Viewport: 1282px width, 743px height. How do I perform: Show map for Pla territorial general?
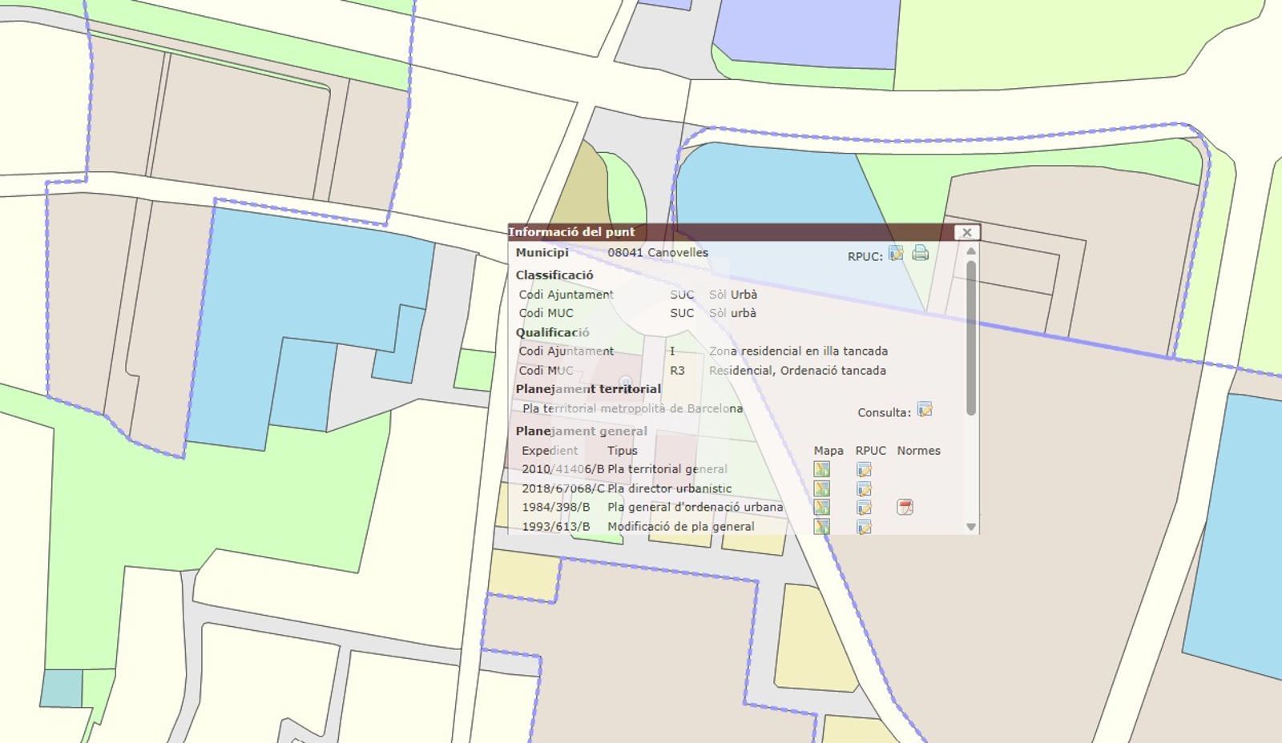click(x=821, y=469)
